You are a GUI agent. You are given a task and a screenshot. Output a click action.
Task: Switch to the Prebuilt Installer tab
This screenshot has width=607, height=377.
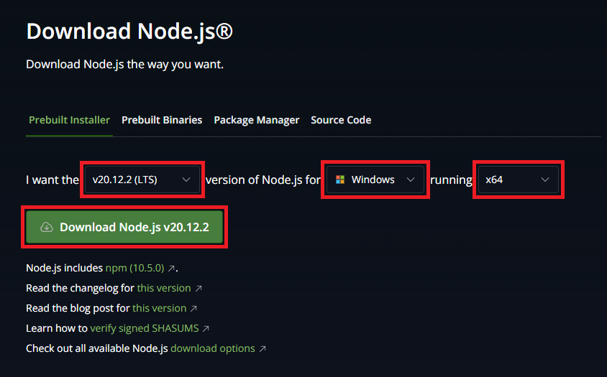(x=69, y=120)
